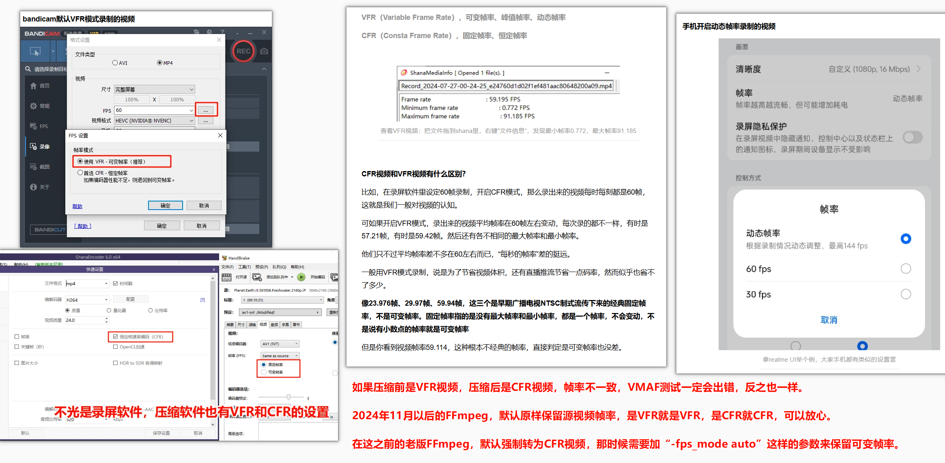This screenshot has width=945, height=463.
Task: Open the HandBrake 工具(T) menu
Action: coord(245,267)
